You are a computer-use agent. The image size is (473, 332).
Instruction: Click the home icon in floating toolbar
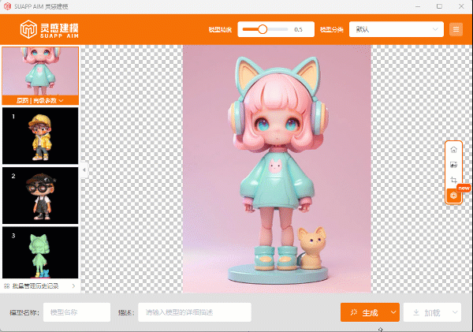click(453, 149)
